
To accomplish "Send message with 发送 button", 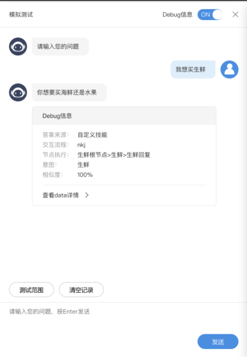I will (217, 342).
